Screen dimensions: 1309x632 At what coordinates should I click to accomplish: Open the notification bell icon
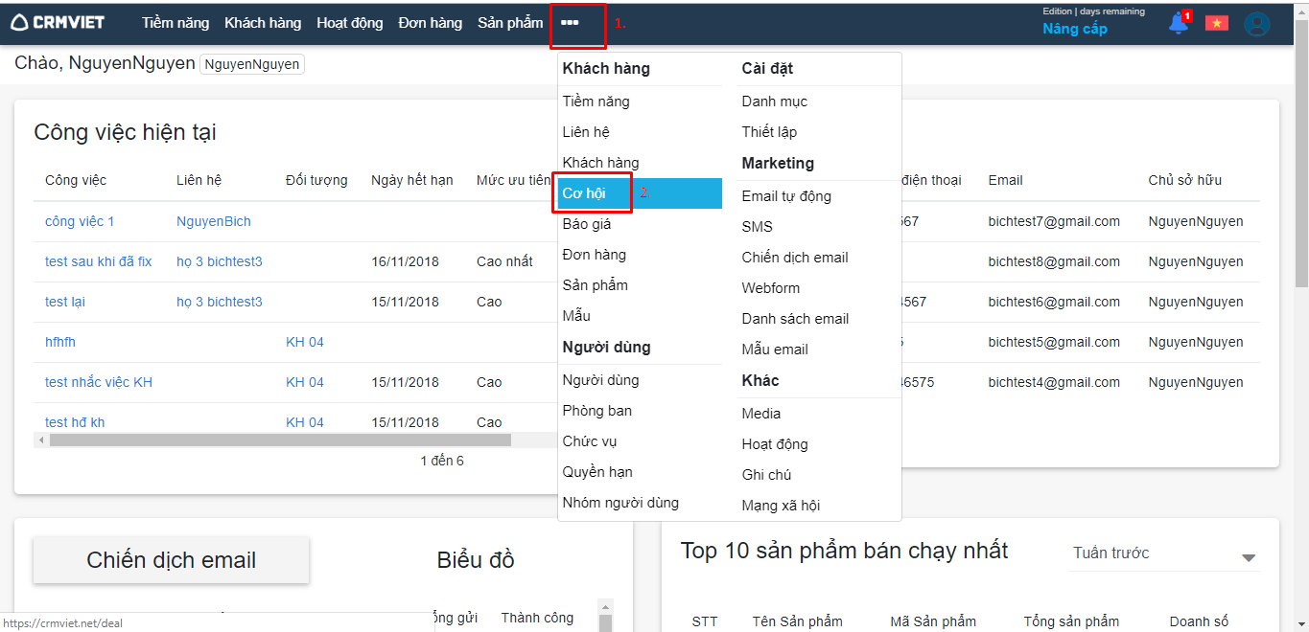pos(1179,23)
